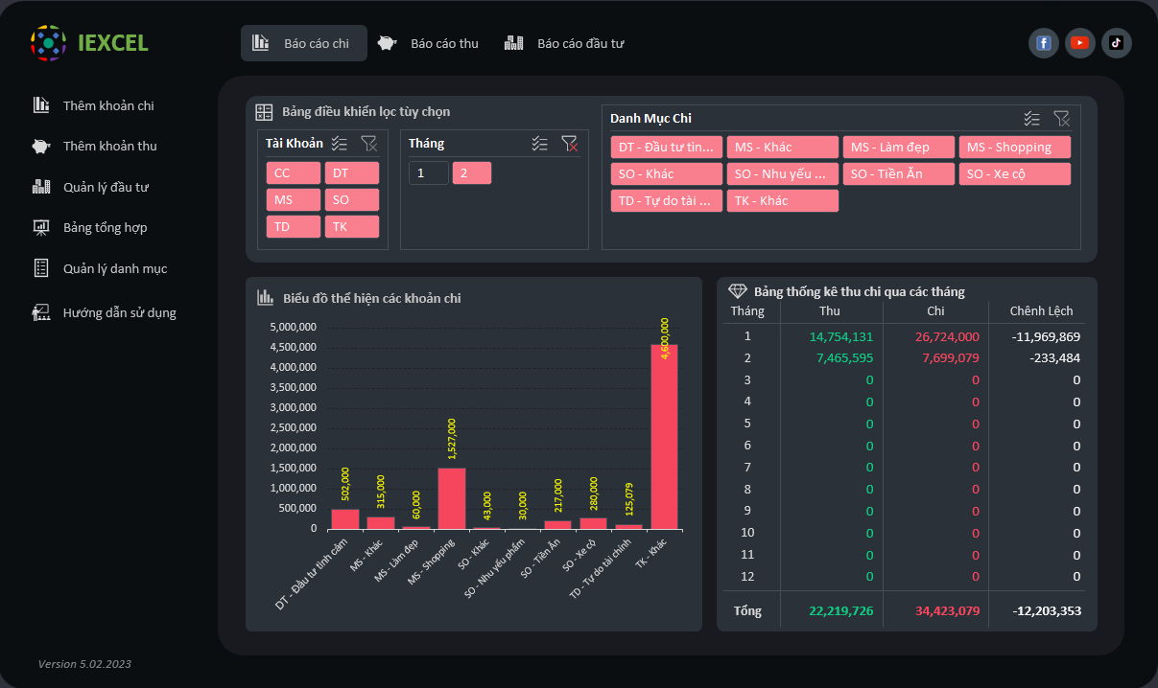Switch to the Báo cáo chi tab
Screen dimensions: 1158x688
point(304,43)
